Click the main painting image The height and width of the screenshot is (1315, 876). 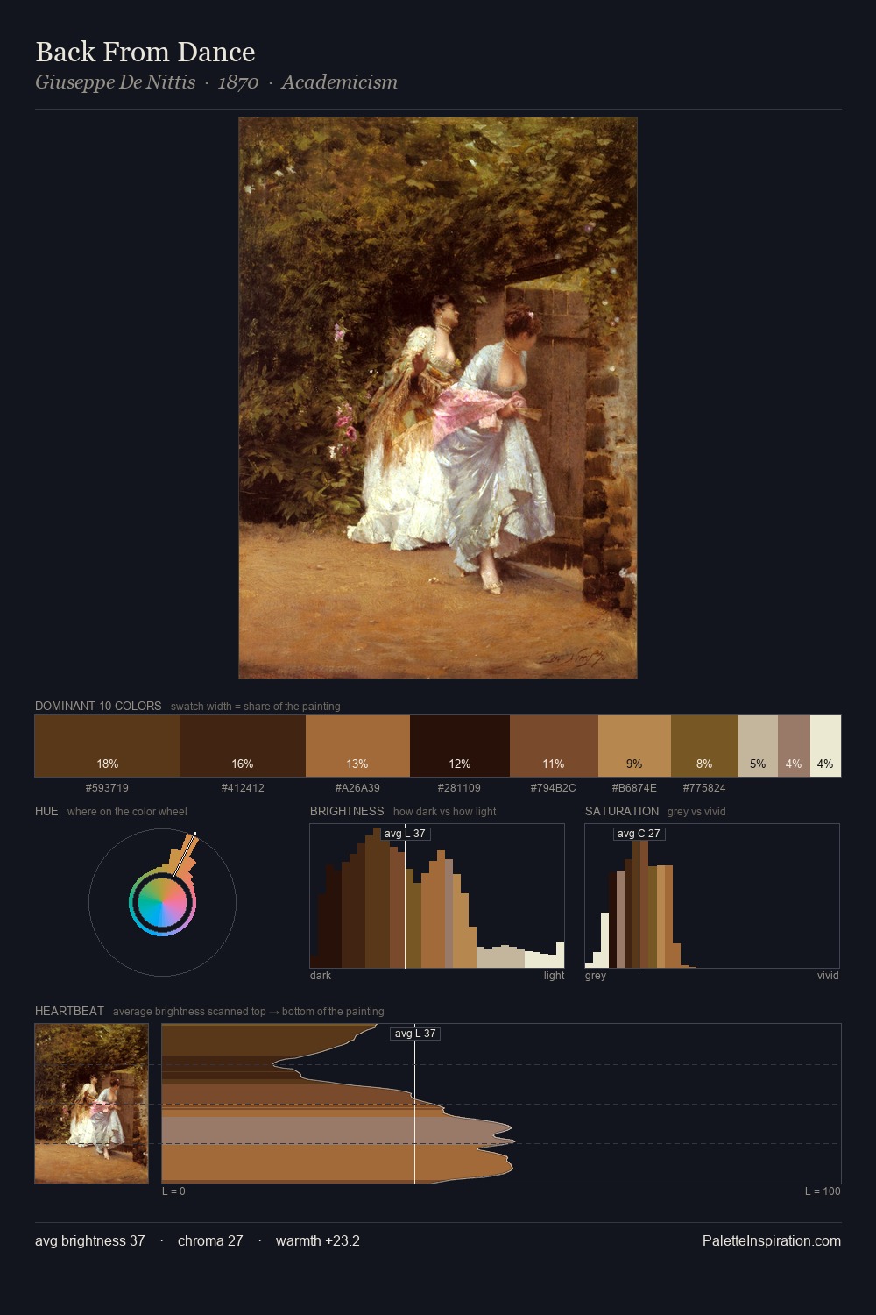(x=438, y=398)
